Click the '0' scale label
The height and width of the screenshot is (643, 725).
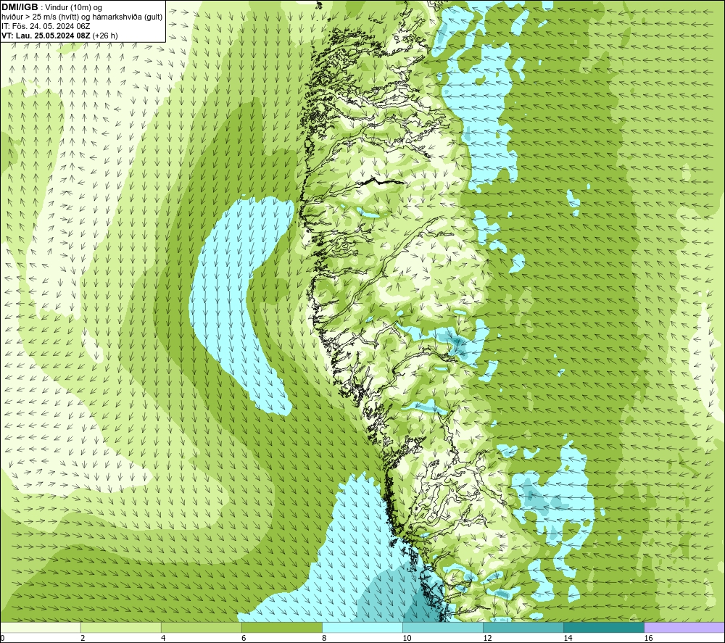[x=2, y=638]
